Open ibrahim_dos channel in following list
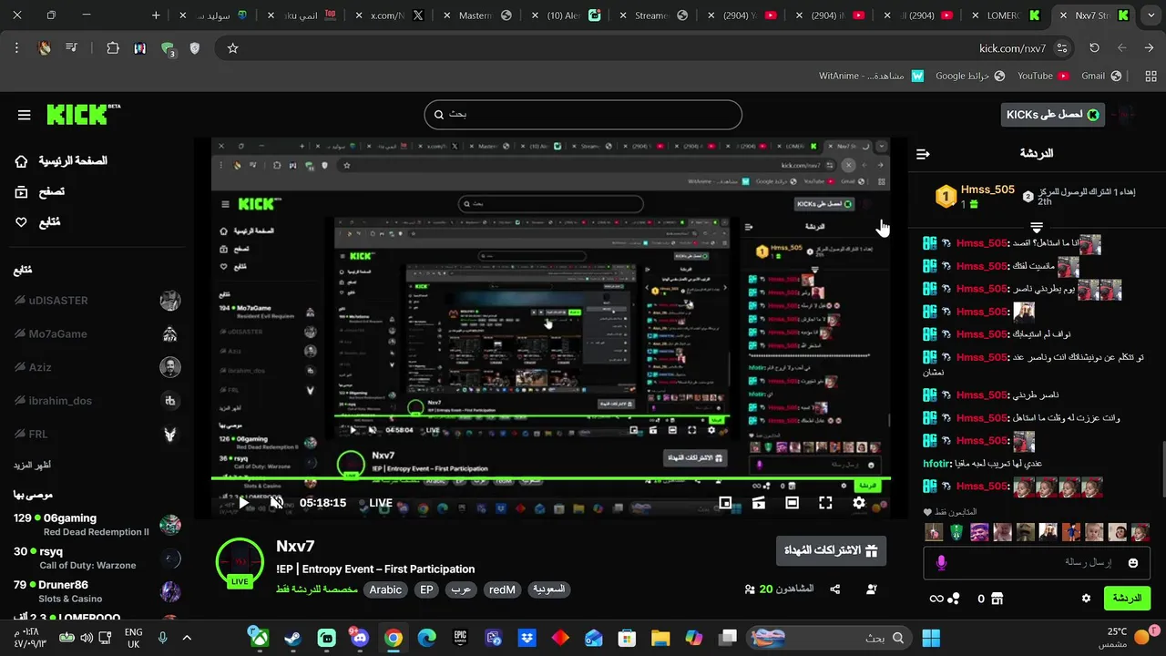 click(97, 401)
